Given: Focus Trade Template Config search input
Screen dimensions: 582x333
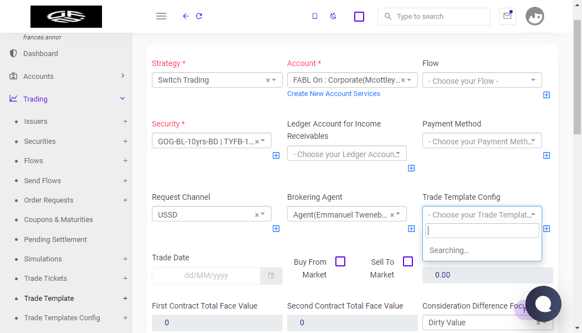Looking at the screenshot, I should coord(482,231).
